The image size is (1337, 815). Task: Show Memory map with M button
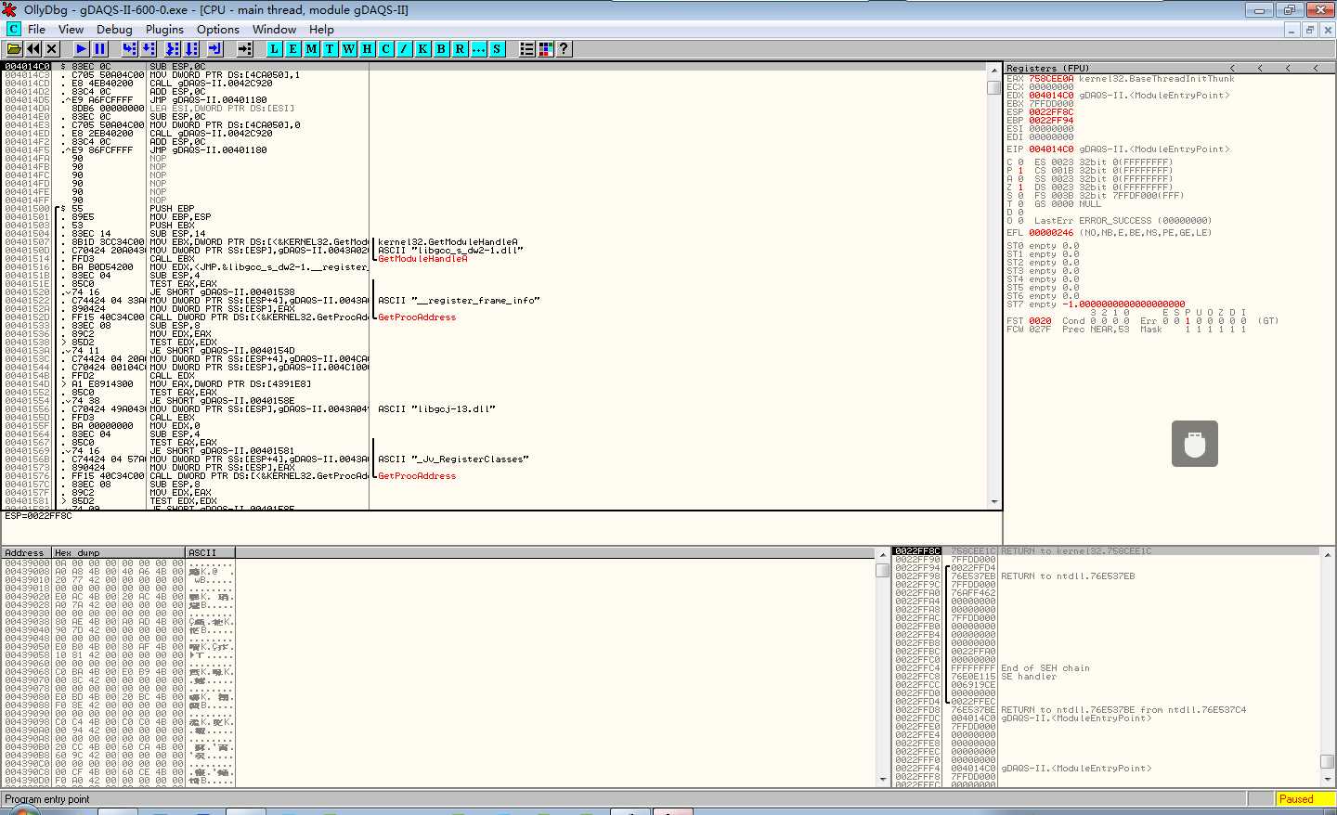click(312, 48)
